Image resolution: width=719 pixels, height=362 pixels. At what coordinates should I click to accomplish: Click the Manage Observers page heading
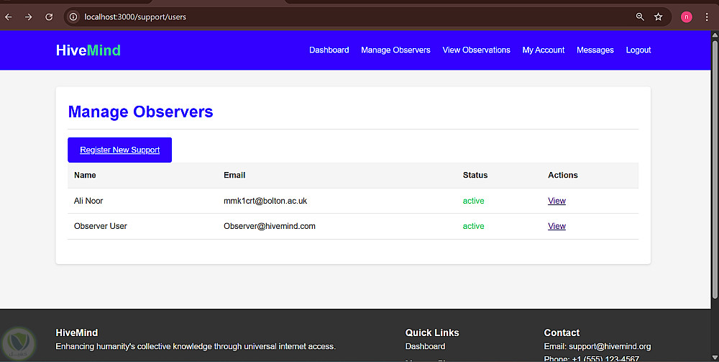point(140,112)
